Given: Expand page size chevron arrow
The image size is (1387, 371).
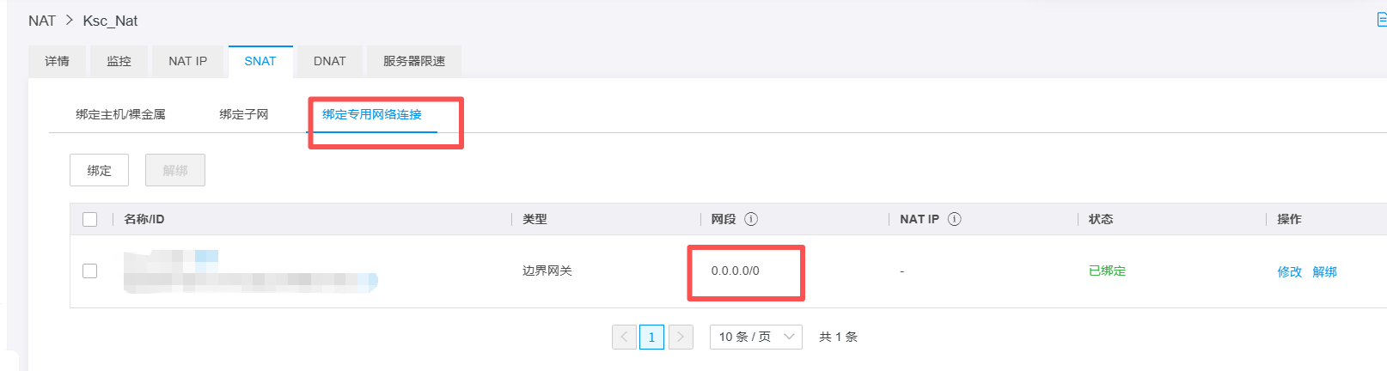Looking at the screenshot, I should (x=789, y=337).
